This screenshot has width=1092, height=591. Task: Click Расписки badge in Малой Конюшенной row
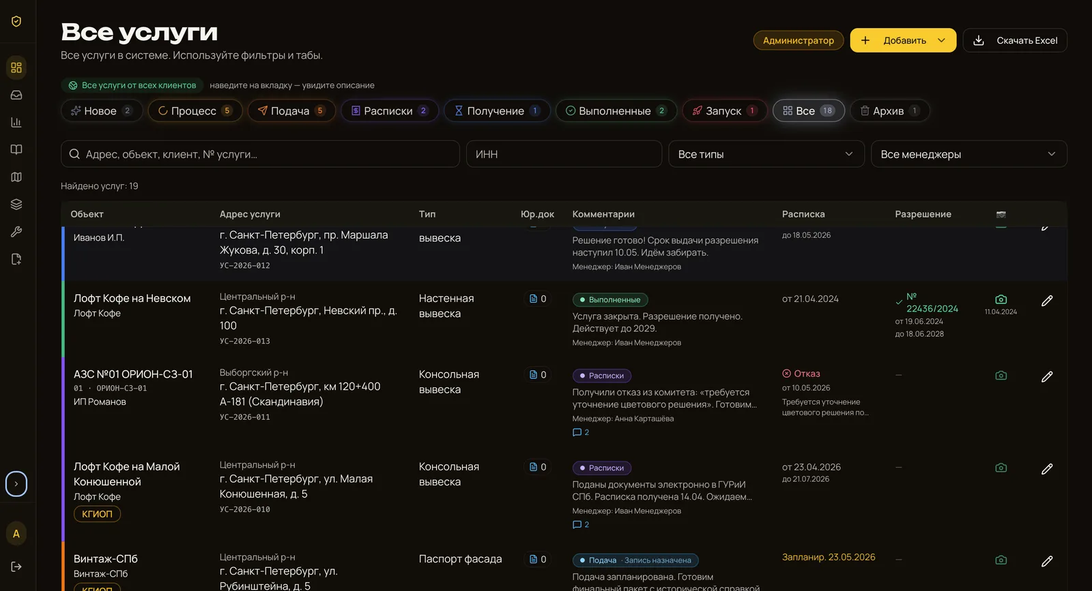pos(602,468)
